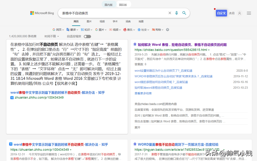Open the zhidao.baidu.com question URL dropdown arrow
The height and width of the screenshot is (161, 257).
click(209, 50)
